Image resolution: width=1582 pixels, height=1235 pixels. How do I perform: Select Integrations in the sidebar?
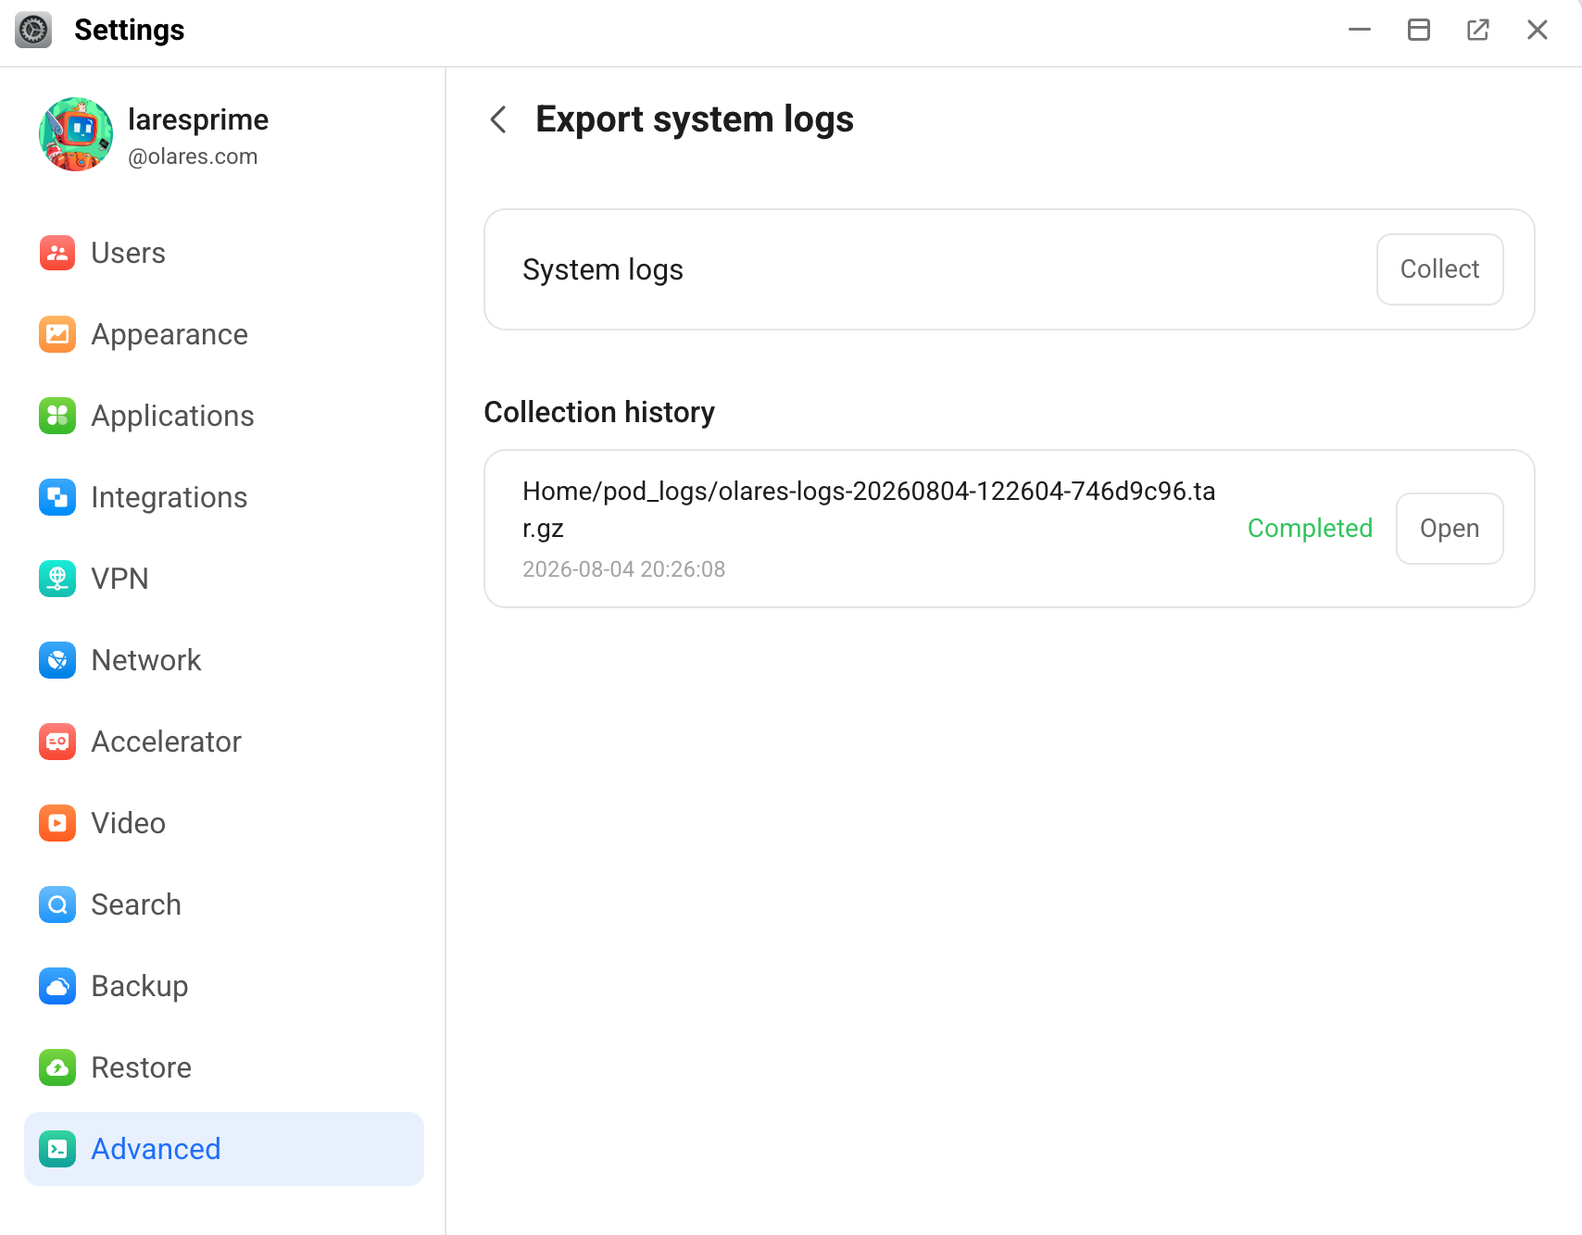click(x=224, y=497)
